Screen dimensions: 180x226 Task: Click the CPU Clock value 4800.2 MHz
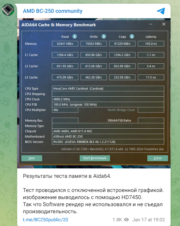coord(108,99)
